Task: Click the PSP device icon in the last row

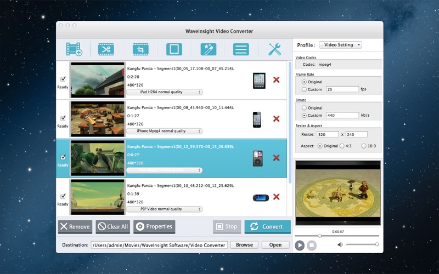Action: 261,198
